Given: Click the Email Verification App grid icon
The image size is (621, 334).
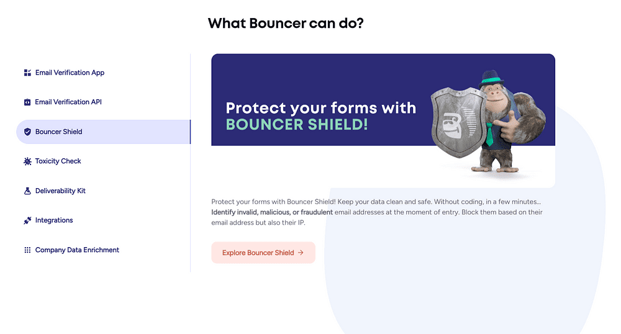Looking at the screenshot, I should point(27,73).
